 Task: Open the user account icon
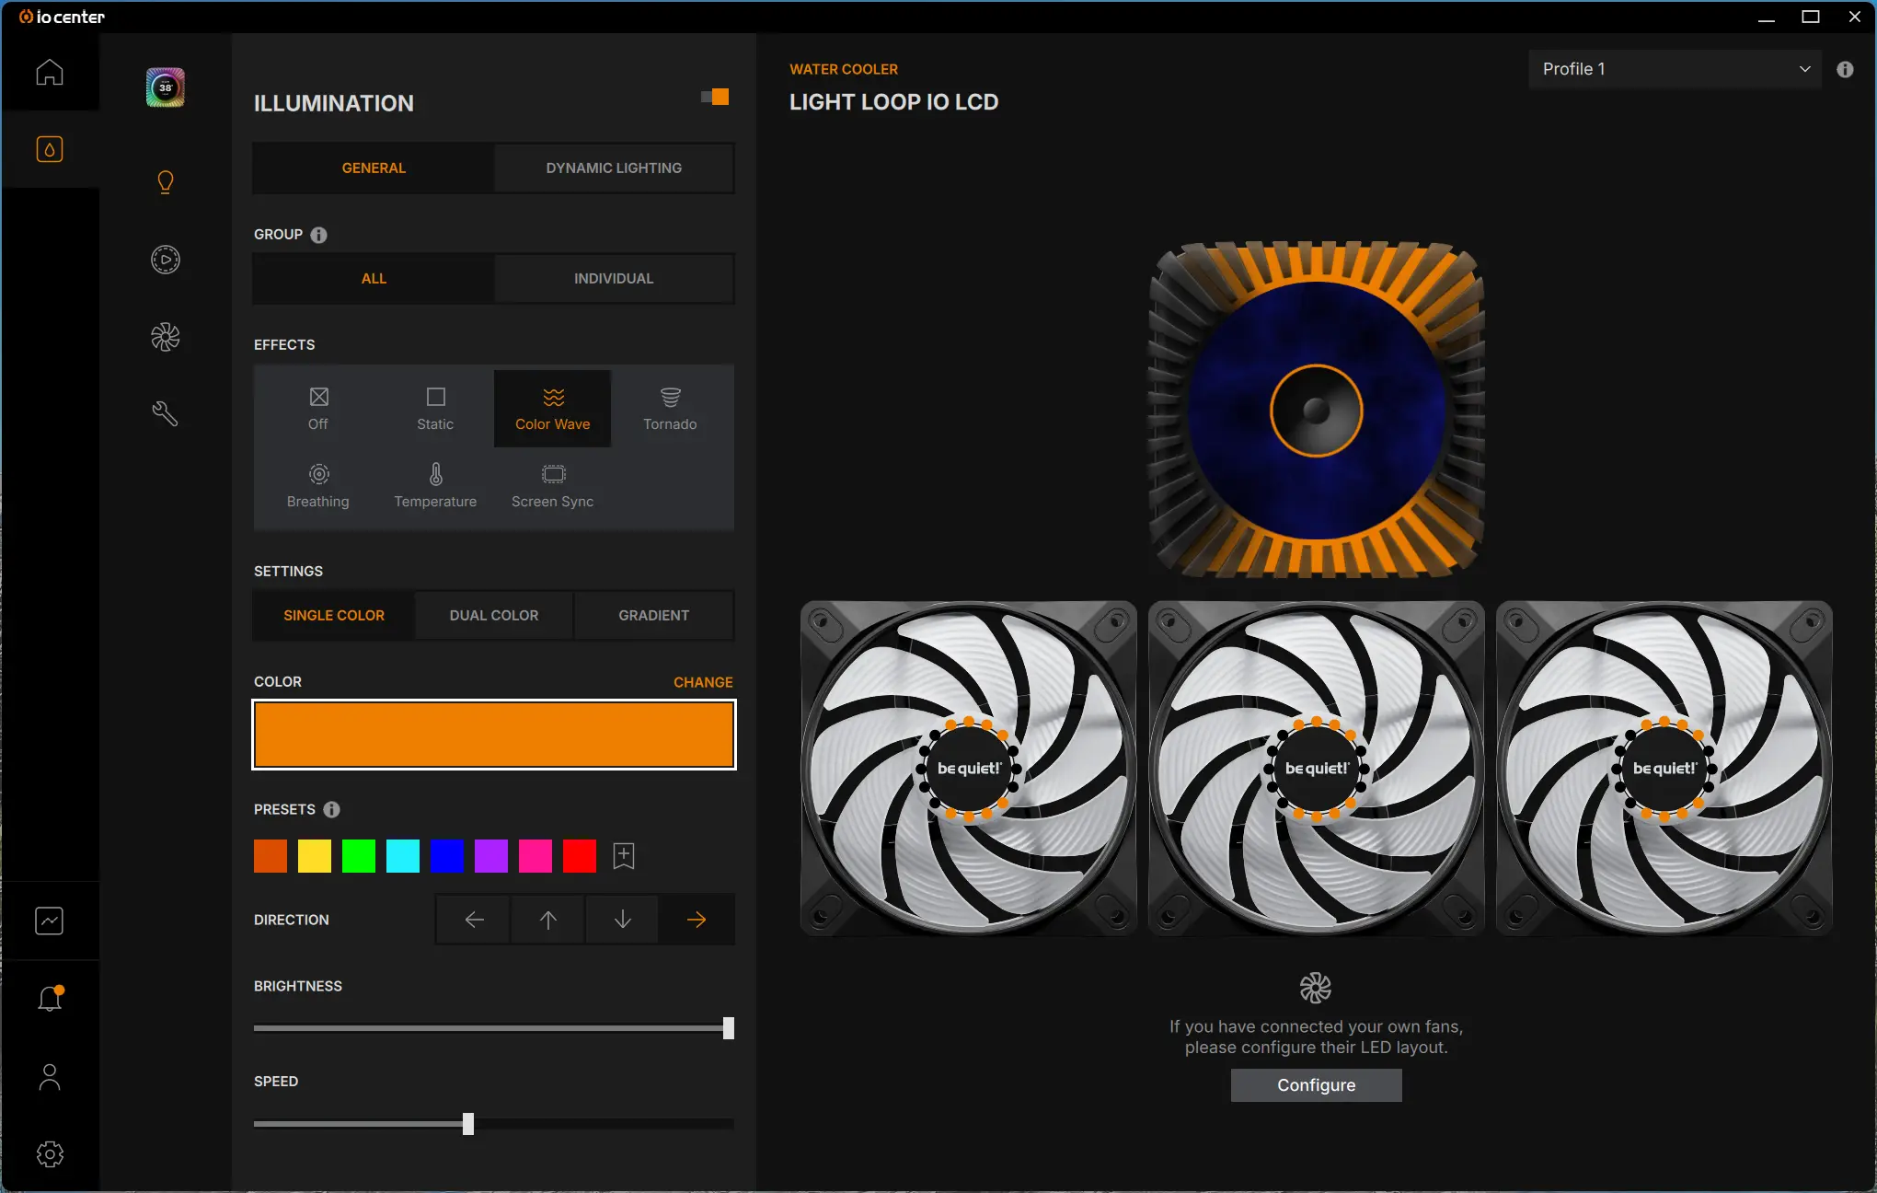click(50, 1076)
